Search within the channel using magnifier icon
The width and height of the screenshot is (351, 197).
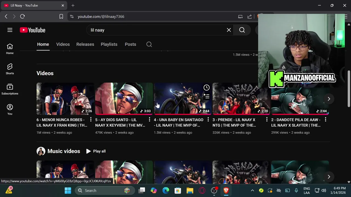[x=149, y=44]
